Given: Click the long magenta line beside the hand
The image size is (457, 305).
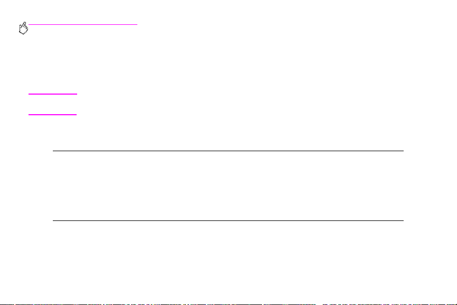Looking at the screenshot, I should pos(83,24).
